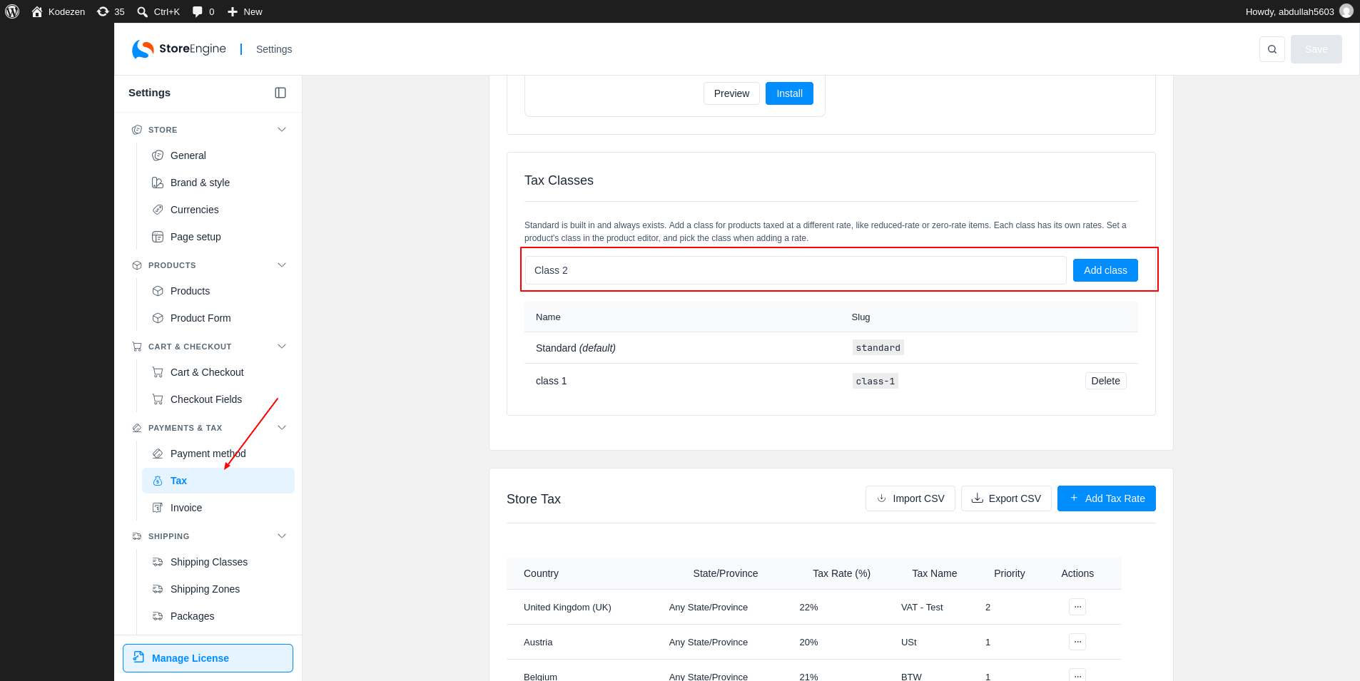Click the search magnifier button beside Save
This screenshot has height=681, width=1360.
click(1272, 49)
